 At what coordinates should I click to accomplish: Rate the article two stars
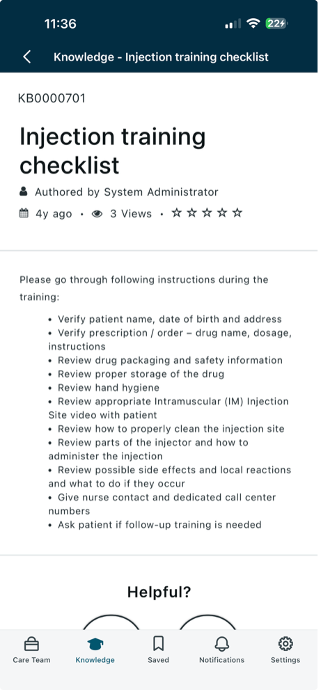[191, 213]
